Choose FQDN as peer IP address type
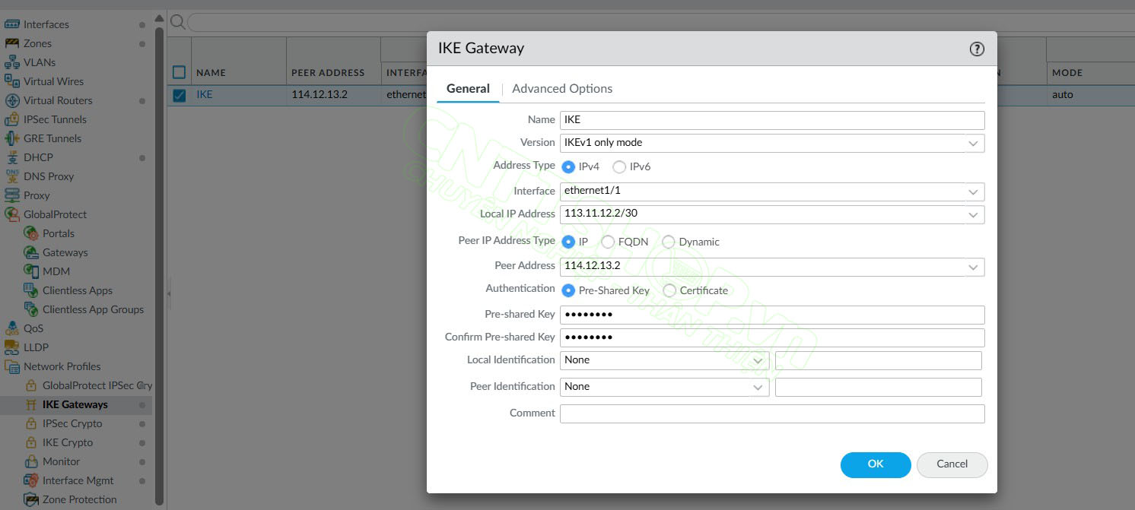Image resolution: width=1135 pixels, height=510 pixels. (x=608, y=242)
